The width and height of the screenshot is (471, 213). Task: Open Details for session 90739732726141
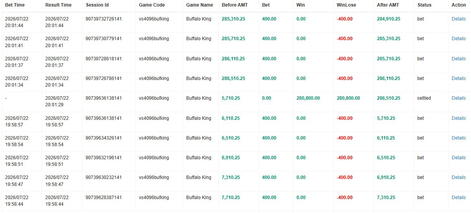(x=459, y=19)
